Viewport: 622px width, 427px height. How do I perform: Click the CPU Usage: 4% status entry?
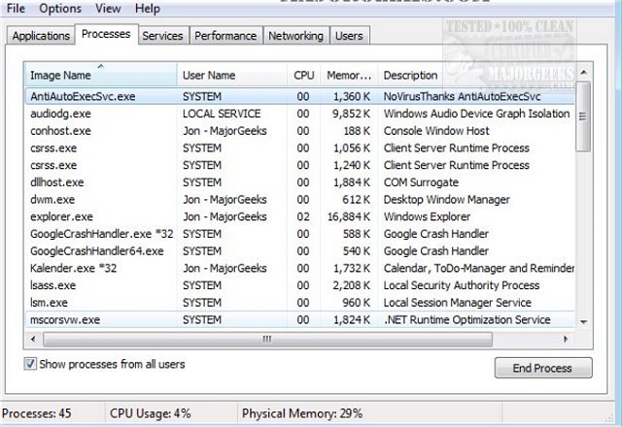[151, 413]
